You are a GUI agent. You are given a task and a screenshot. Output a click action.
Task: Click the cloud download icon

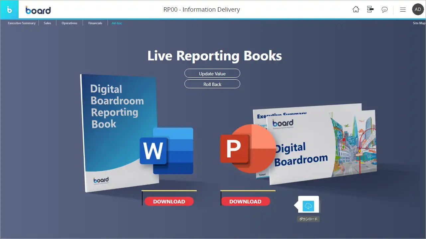coord(308,206)
